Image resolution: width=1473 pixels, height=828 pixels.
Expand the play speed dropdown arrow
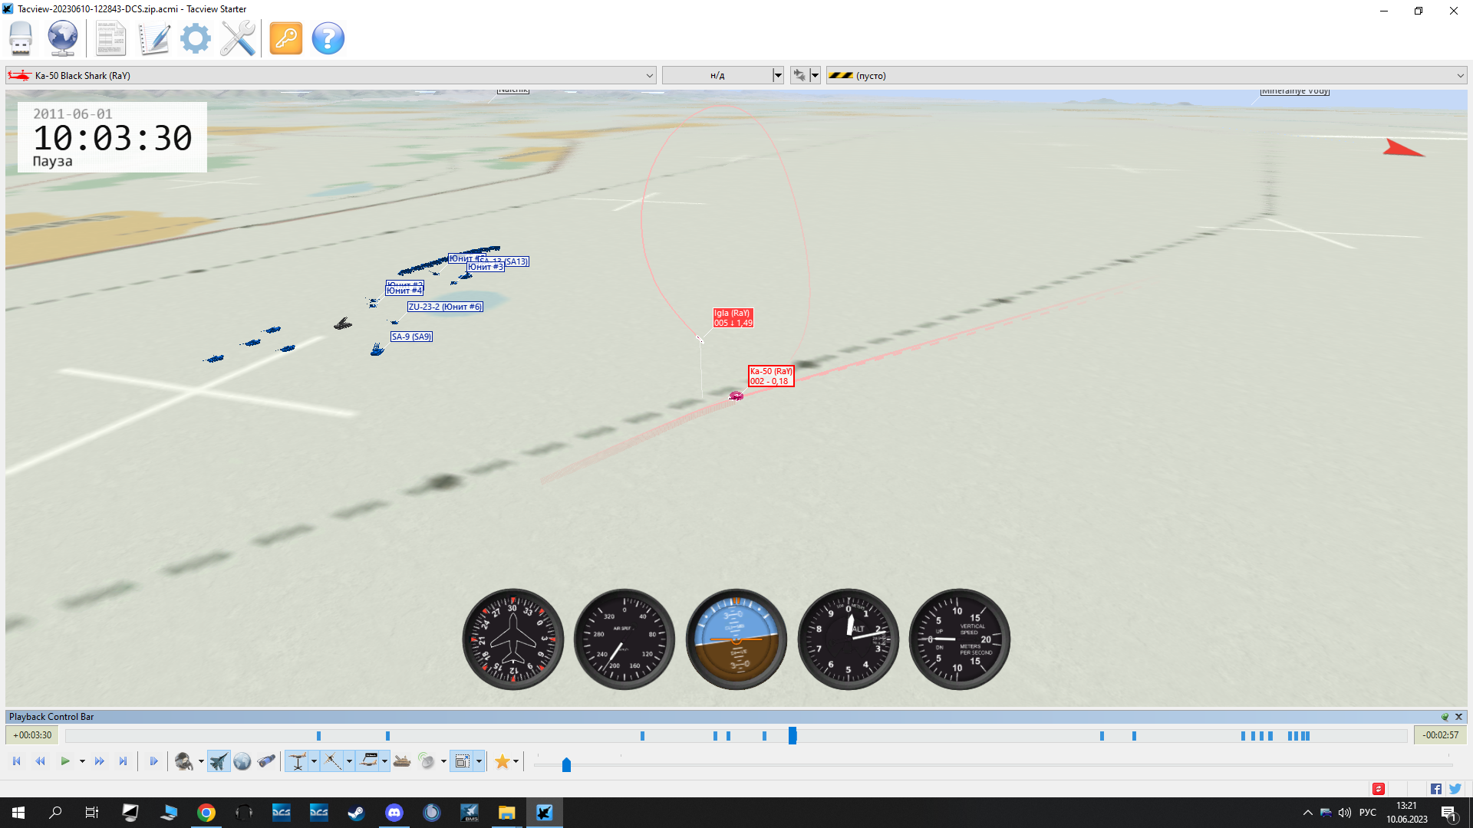click(x=82, y=761)
